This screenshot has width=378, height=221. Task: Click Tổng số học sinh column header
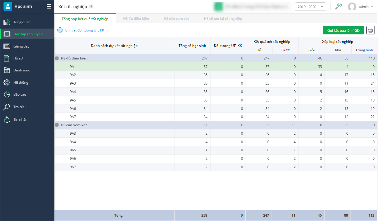pos(192,46)
